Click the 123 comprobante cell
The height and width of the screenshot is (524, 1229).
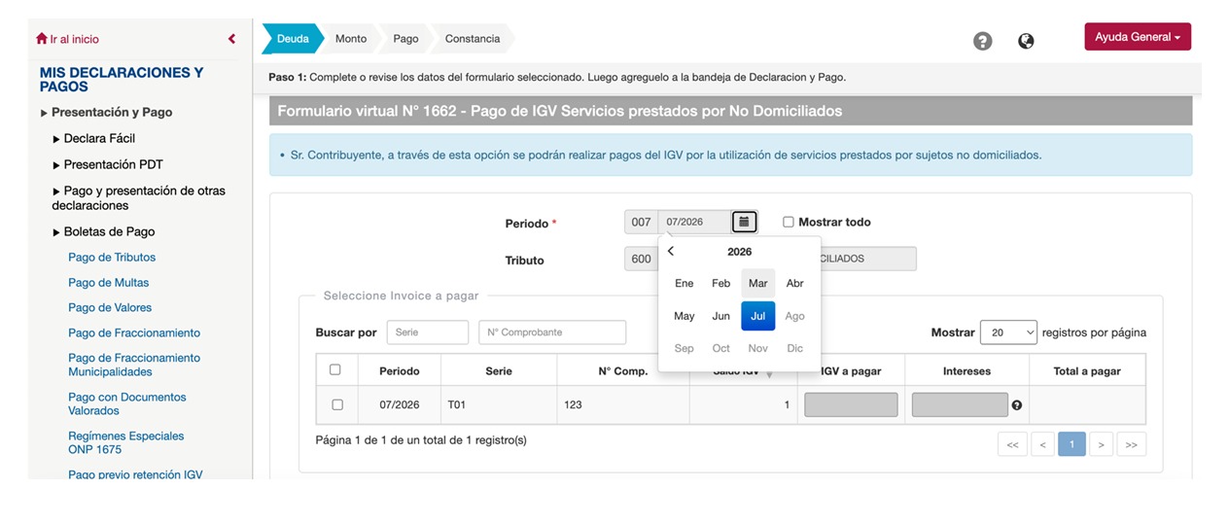tap(623, 404)
